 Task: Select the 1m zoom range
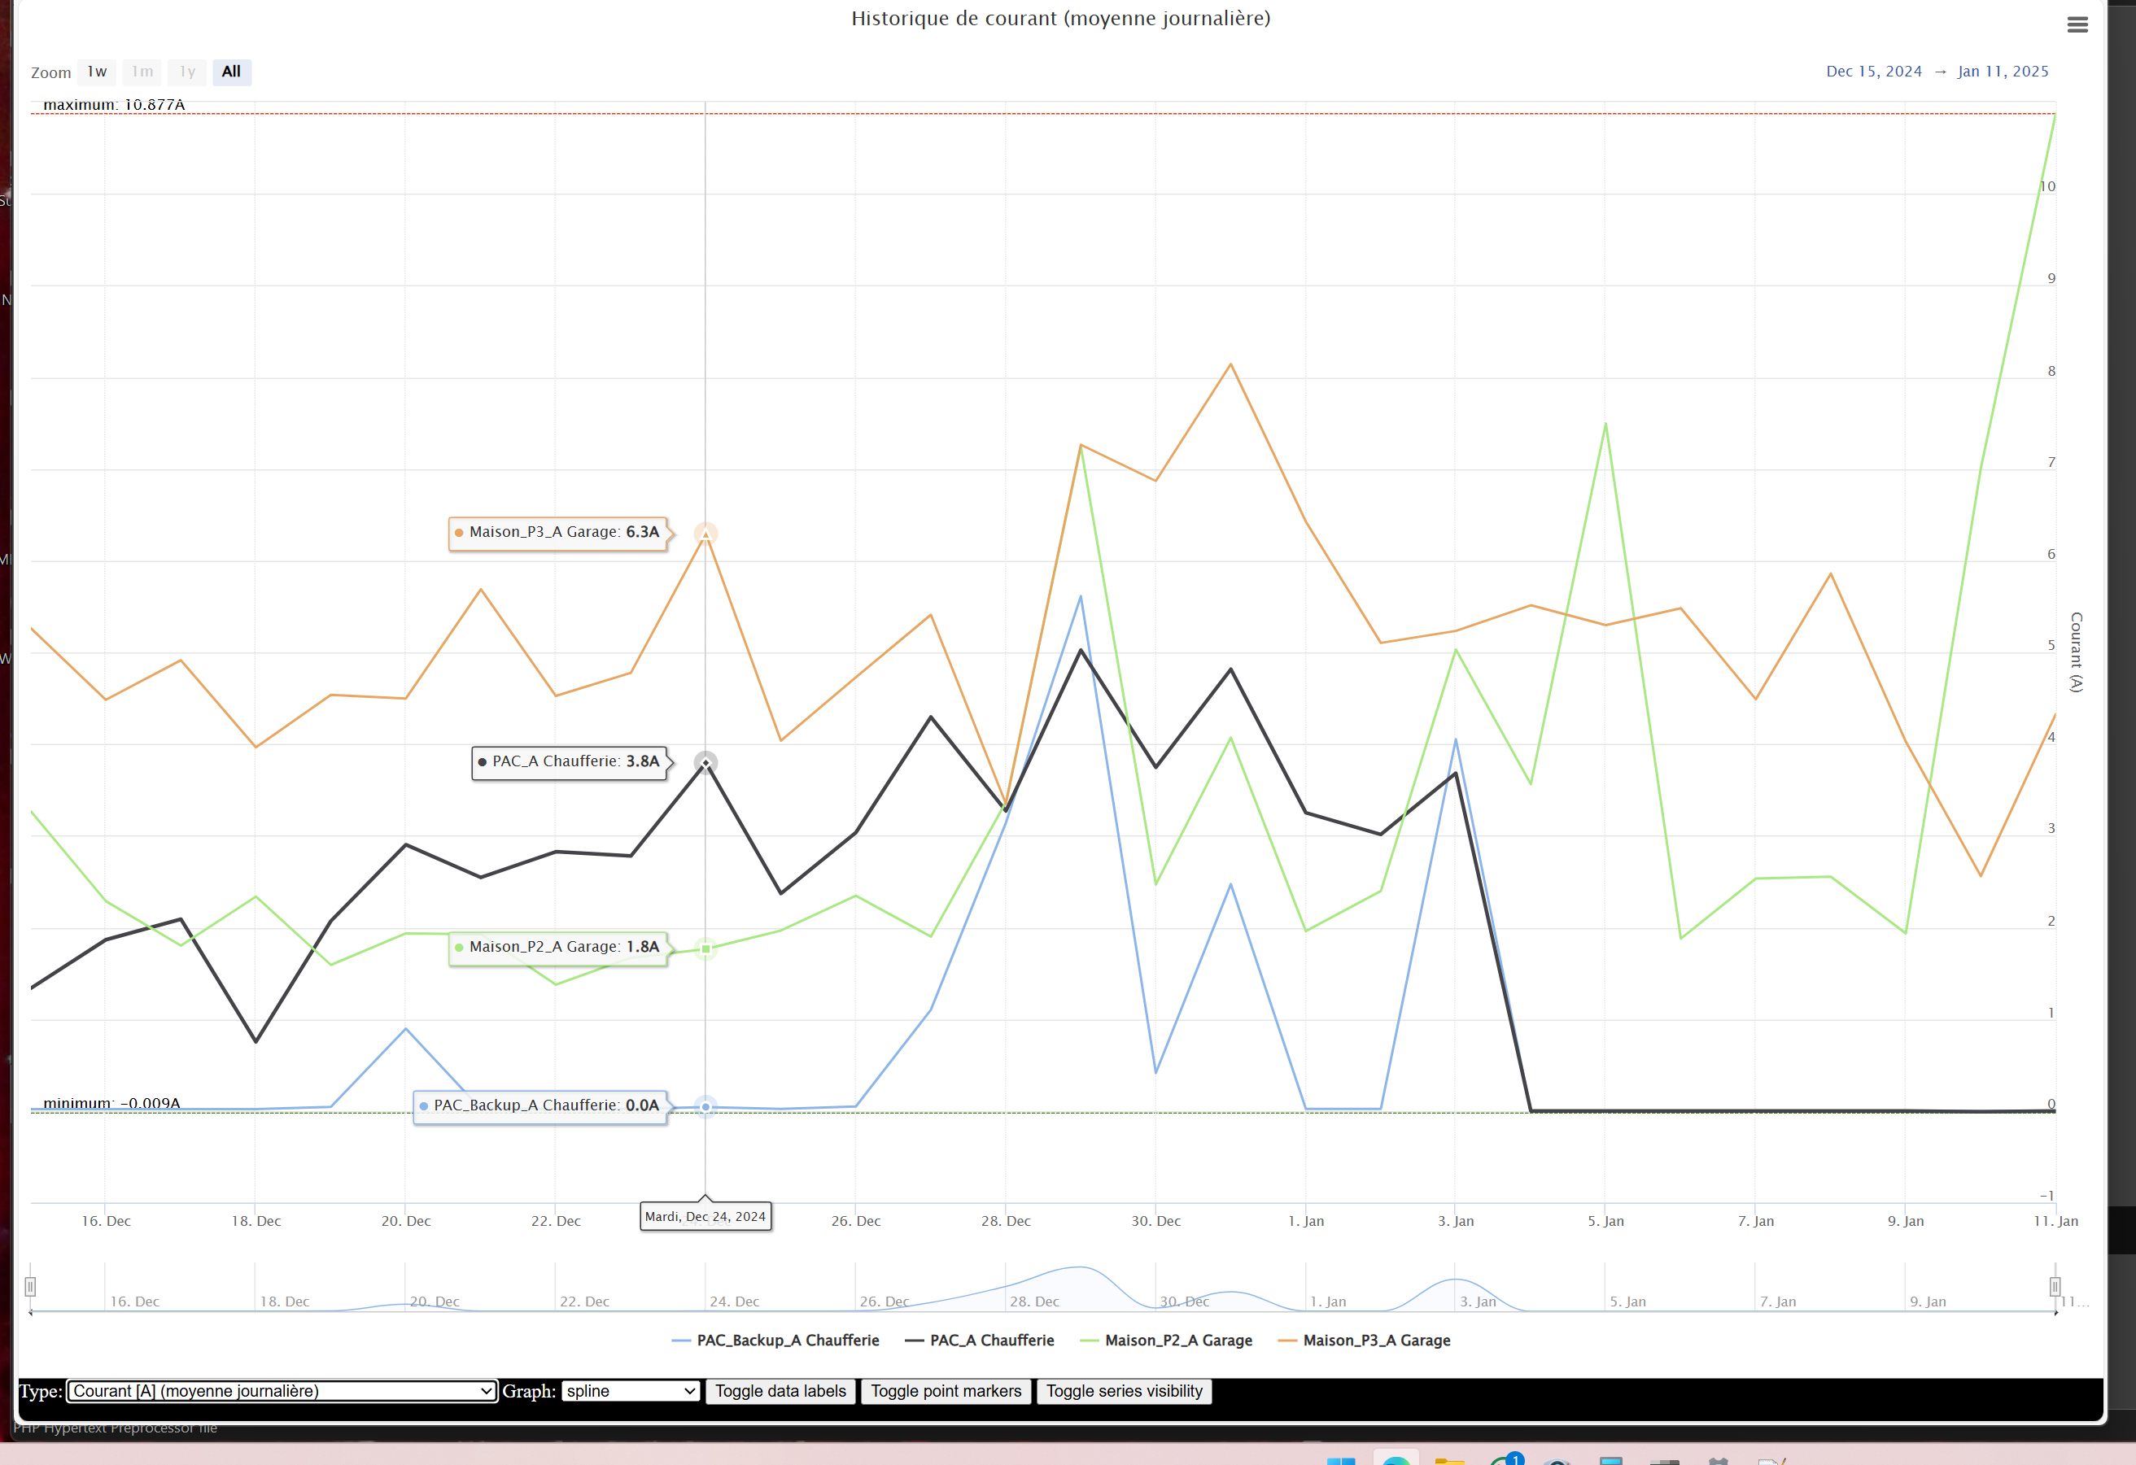(142, 72)
